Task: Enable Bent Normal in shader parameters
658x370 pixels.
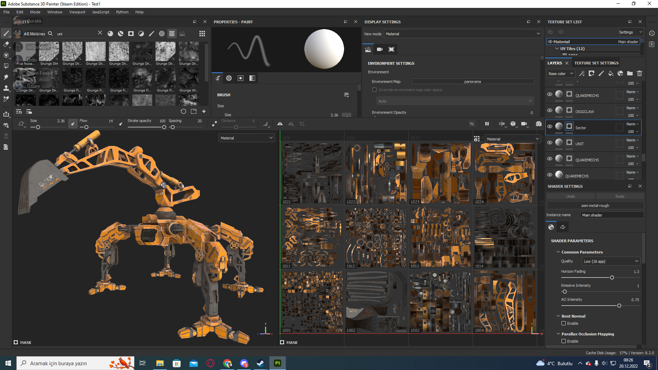Action: pos(564,323)
